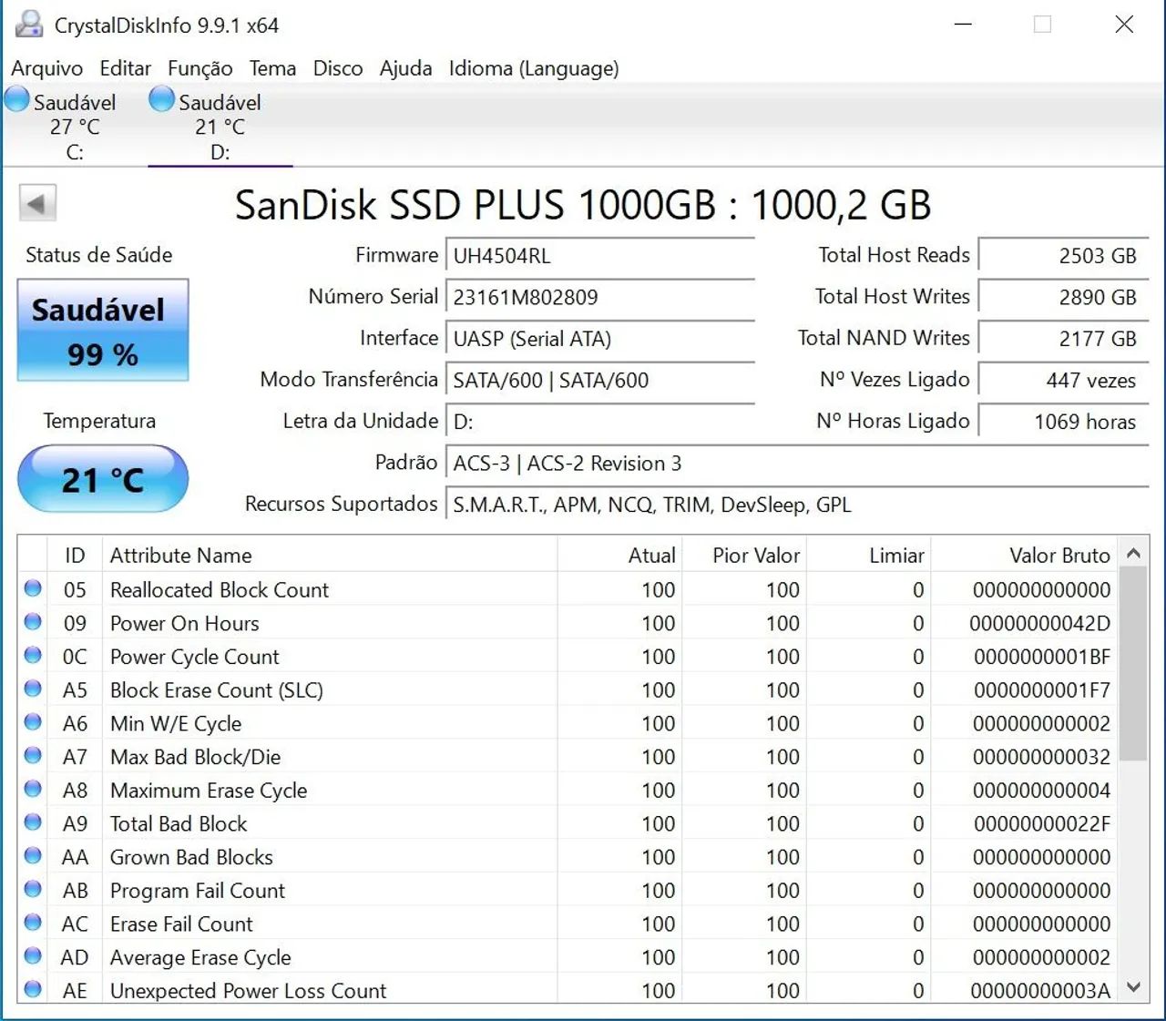Click status orb of Max Bad Block/Die row

point(33,756)
